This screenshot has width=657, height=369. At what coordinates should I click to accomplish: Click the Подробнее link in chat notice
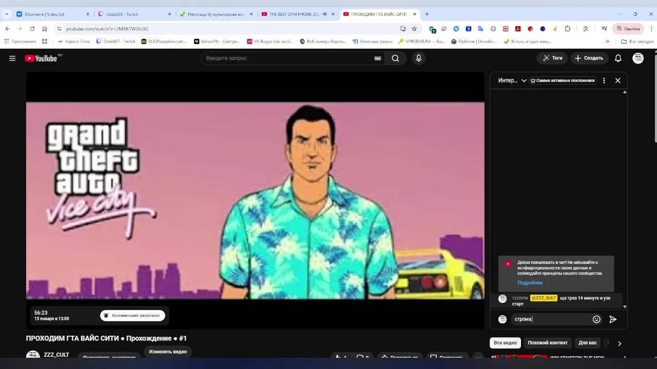pyautogui.click(x=530, y=283)
